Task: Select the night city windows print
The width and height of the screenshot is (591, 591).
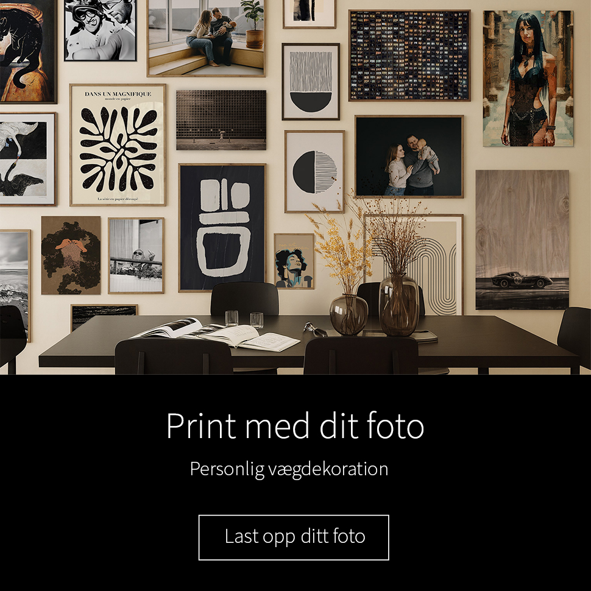Action: 409,55
